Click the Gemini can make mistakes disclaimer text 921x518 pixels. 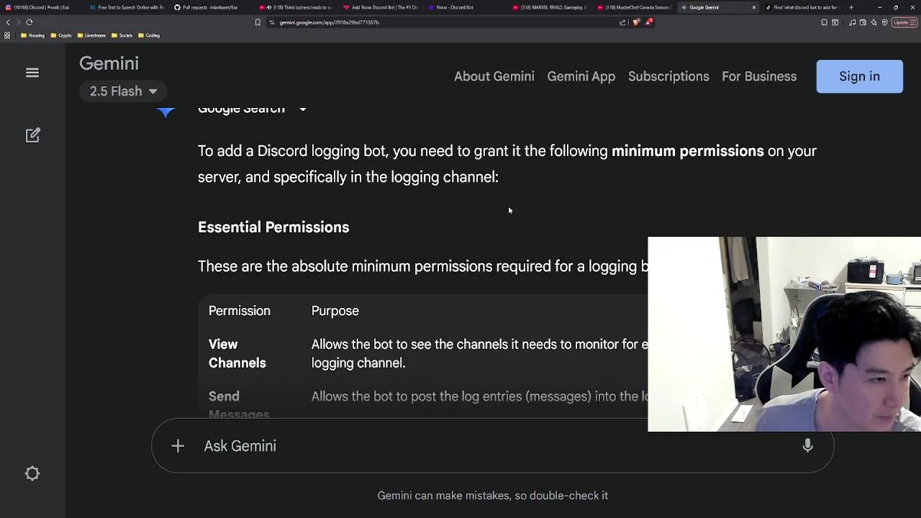pos(493,496)
